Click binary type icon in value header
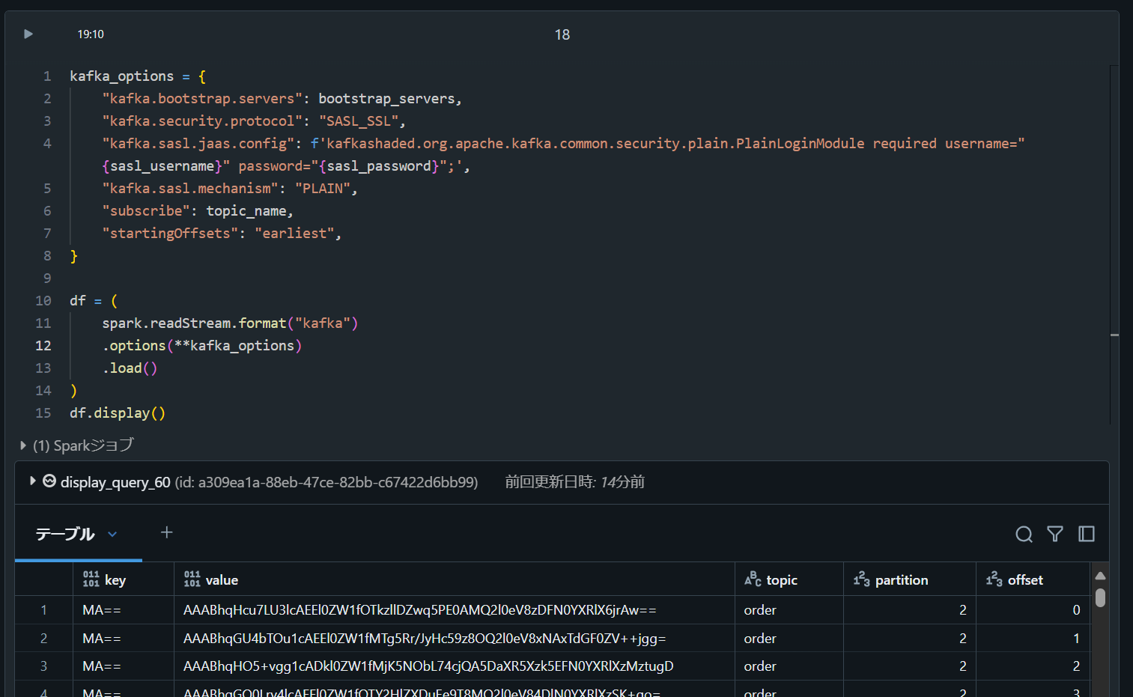The image size is (1133, 697). tap(192, 579)
